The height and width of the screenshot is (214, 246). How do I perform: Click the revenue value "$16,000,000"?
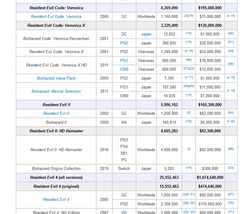coord(210,61)
